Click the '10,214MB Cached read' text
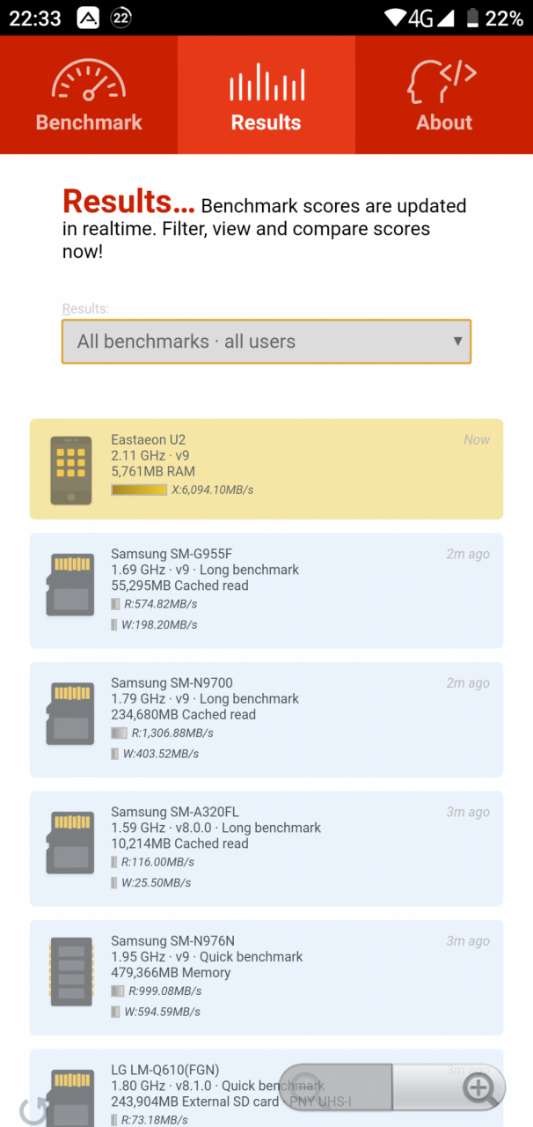 179,843
